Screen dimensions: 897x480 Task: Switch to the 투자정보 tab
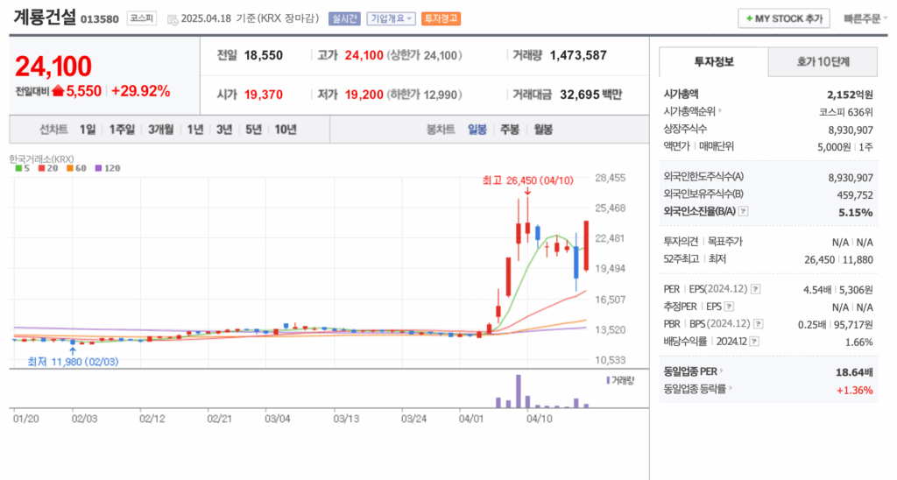(x=714, y=62)
